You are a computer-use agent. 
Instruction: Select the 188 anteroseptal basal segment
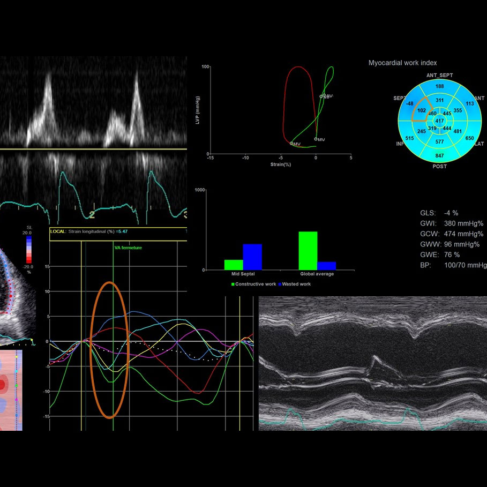tap(439, 86)
